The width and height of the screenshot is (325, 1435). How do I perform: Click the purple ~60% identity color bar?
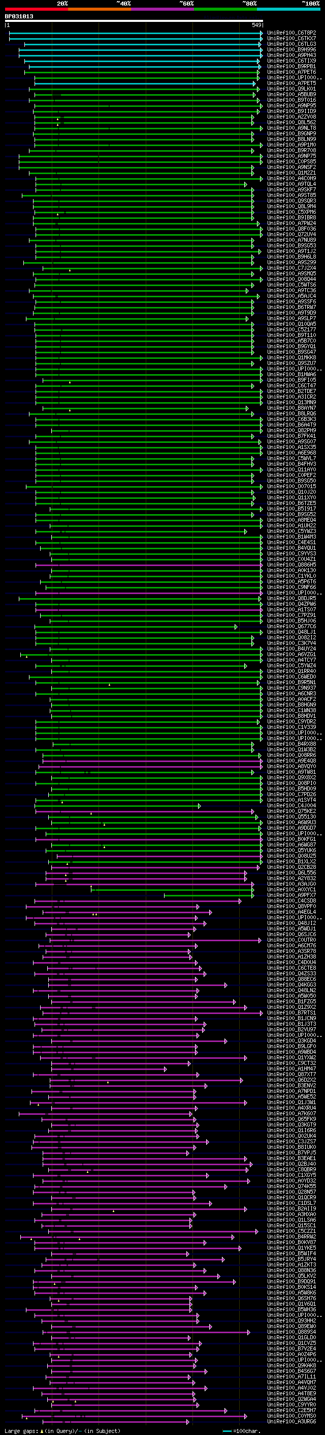coord(162,9)
